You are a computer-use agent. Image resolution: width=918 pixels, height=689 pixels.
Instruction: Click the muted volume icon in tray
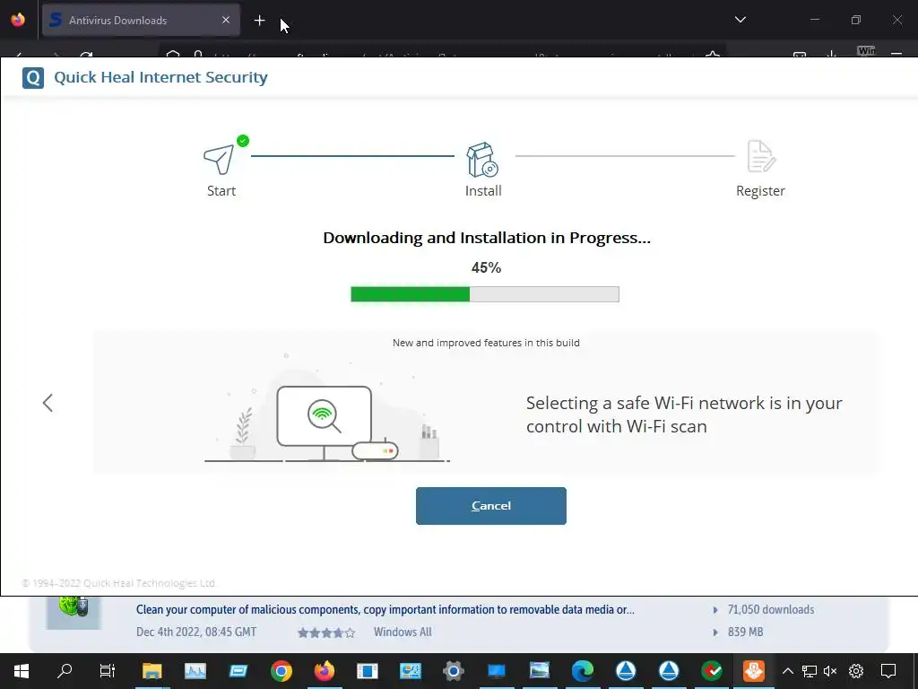[x=830, y=671]
